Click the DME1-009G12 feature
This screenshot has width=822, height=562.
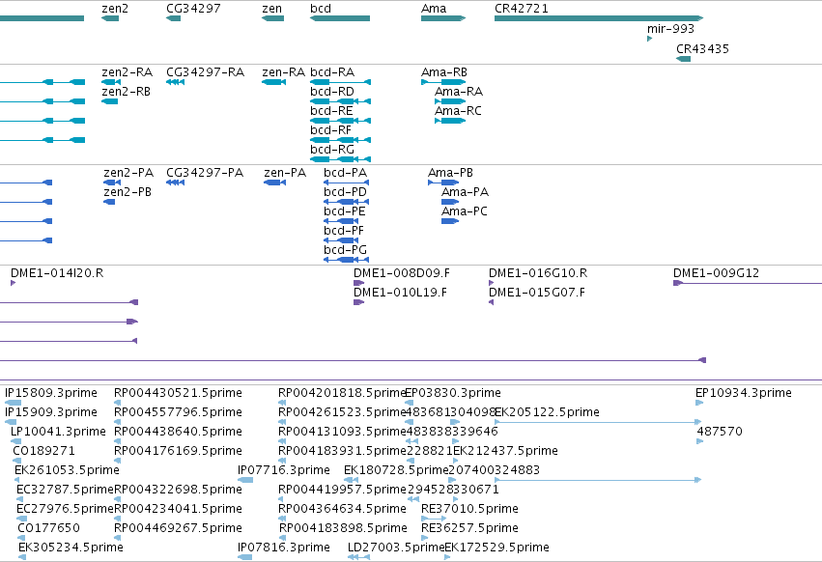(x=748, y=284)
